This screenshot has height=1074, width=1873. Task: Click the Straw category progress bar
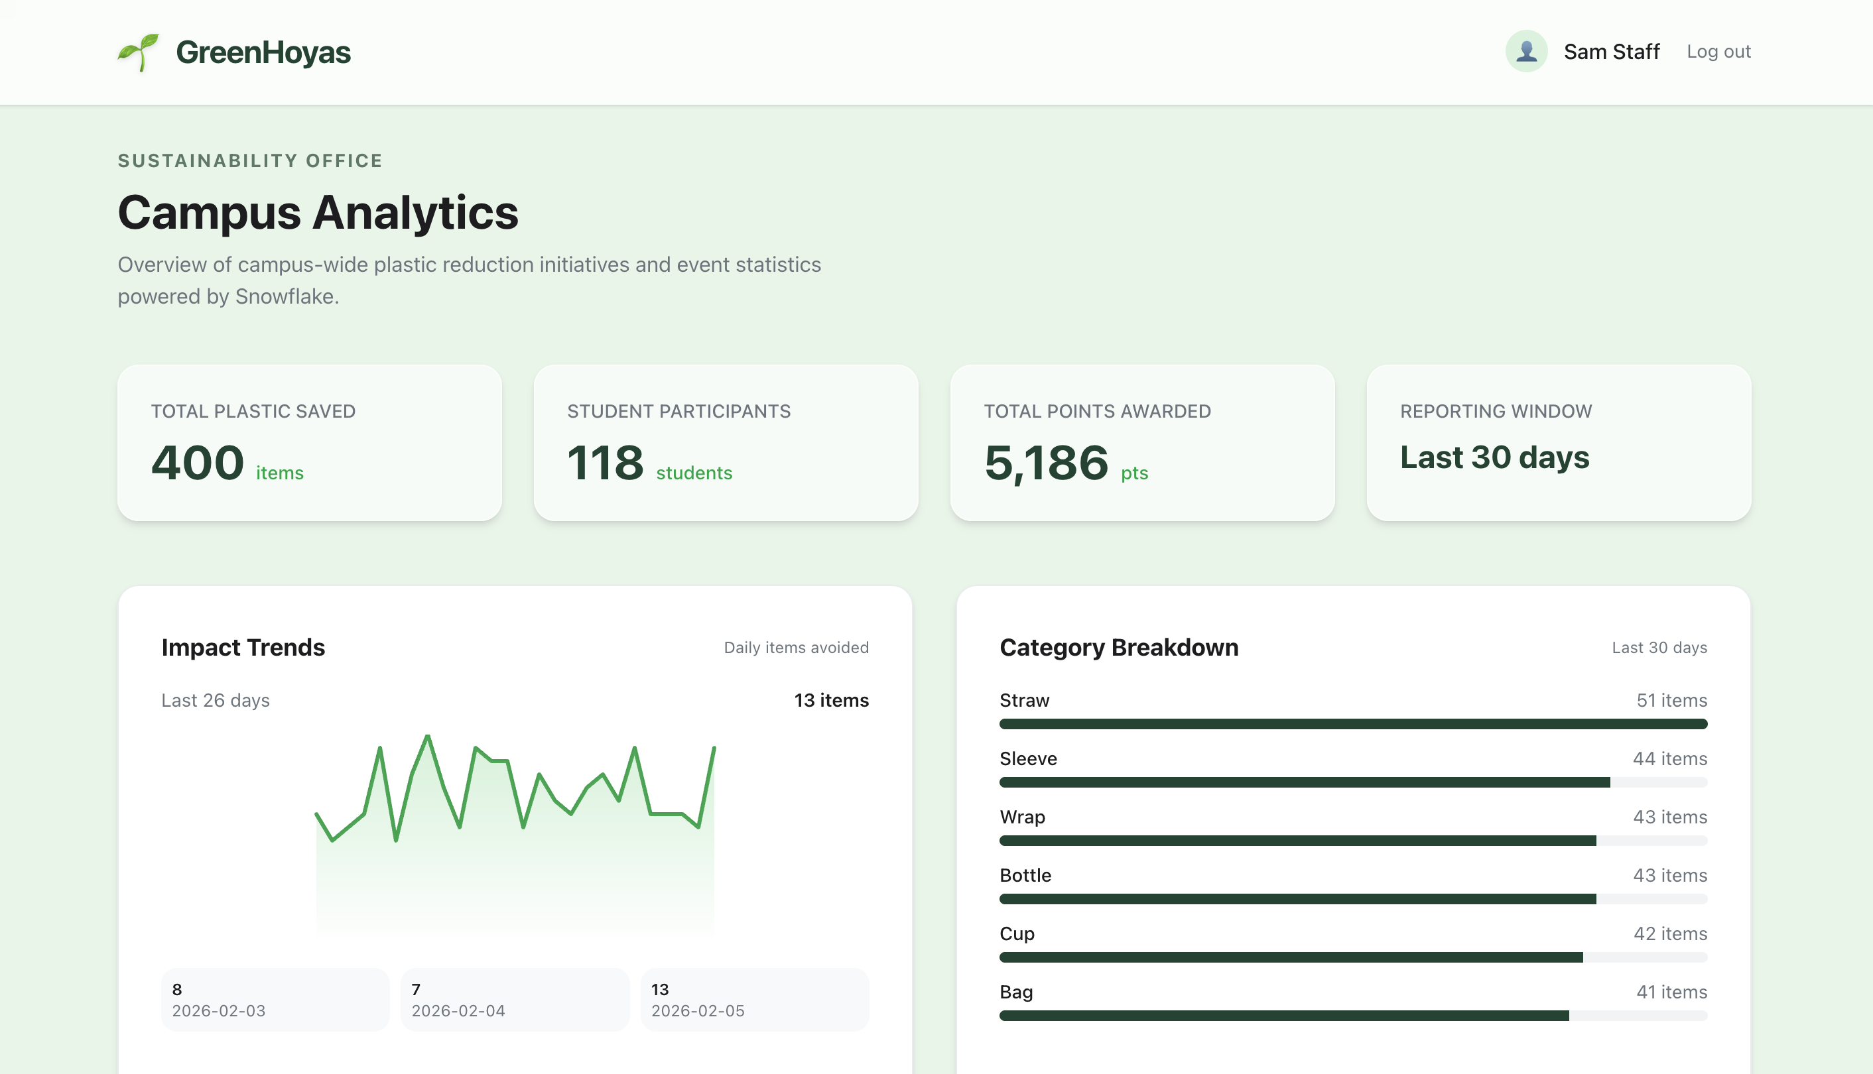[1353, 723]
